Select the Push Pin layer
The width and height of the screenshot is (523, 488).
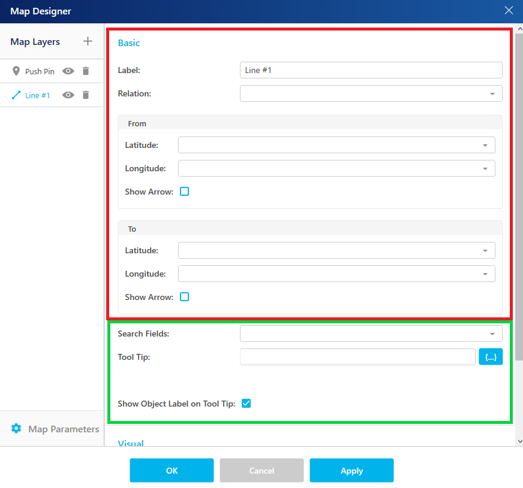(x=40, y=72)
